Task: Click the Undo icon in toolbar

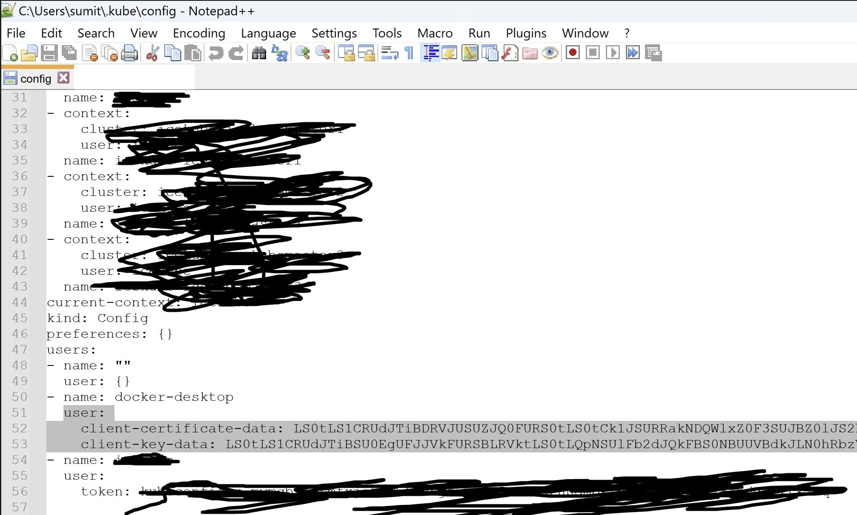Action: [x=214, y=53]
